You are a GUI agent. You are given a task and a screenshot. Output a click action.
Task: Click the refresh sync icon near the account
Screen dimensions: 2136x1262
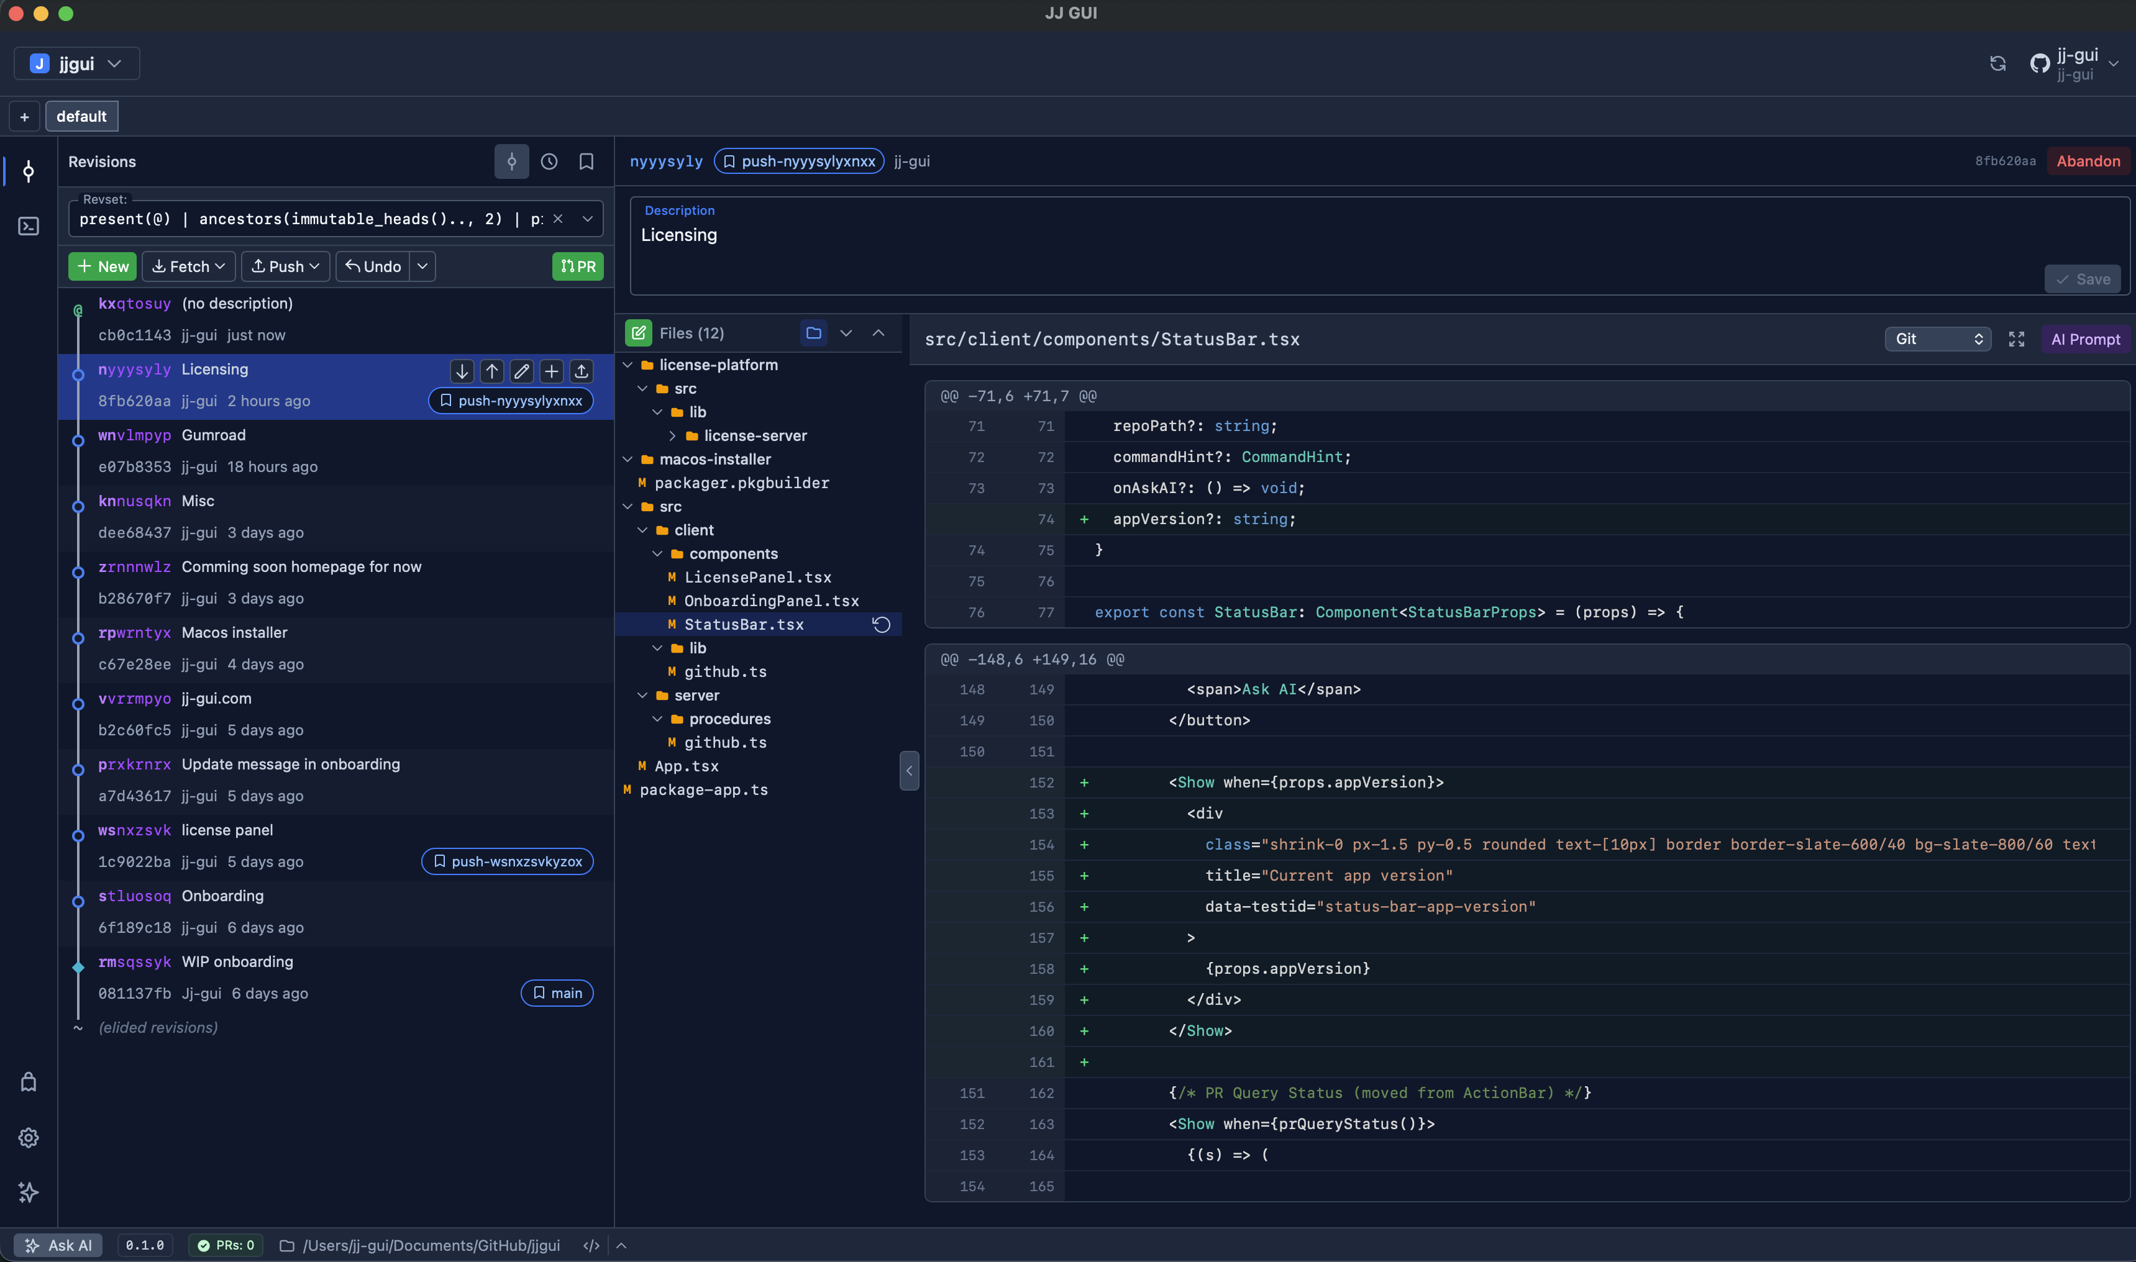1997,63
